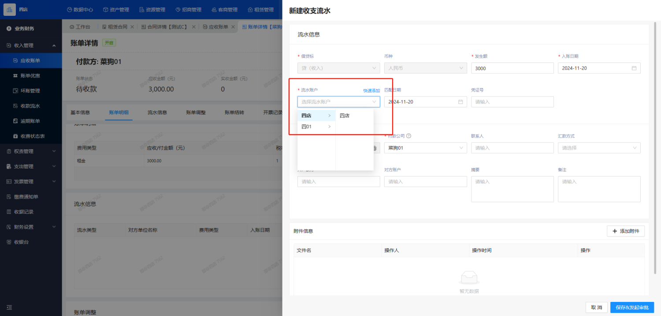Select 应收账单 in the sidebar
661x316 pixels.
(x=31, y=60)
